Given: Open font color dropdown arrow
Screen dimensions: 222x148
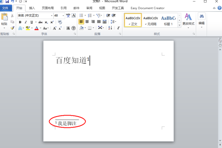Looking at the screenshot, I should [40, 28].
